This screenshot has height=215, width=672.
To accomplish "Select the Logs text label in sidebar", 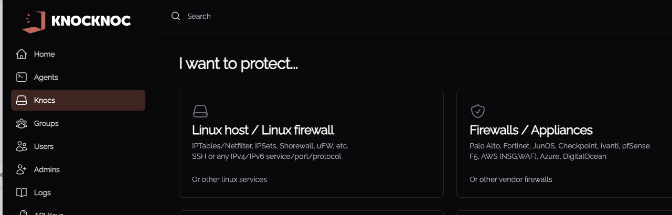I will [x=42, y=192].
